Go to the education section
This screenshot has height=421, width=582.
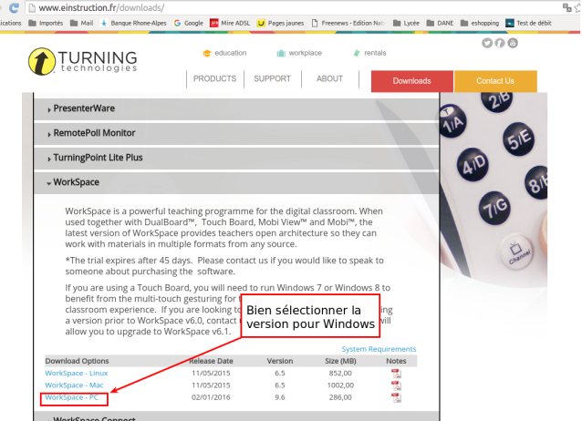point(224,53)
